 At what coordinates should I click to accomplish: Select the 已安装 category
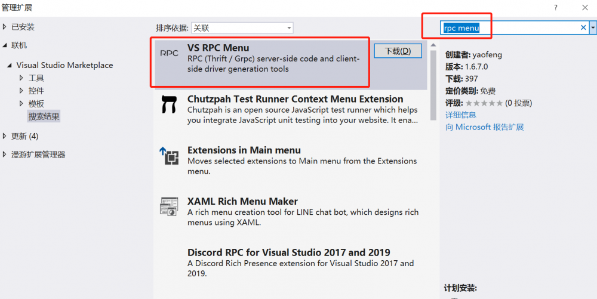23,27
